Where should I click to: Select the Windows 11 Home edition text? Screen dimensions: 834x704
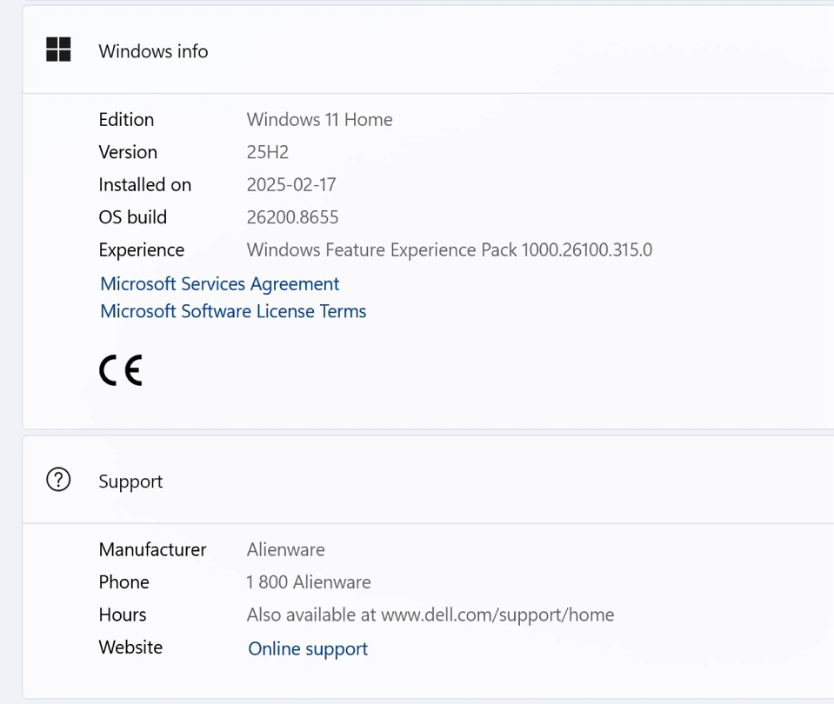coord(320,120)
